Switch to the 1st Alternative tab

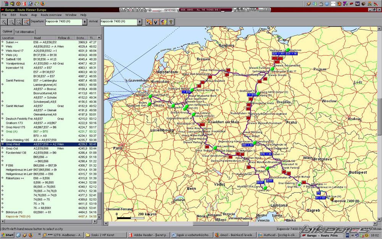point(24,32)
